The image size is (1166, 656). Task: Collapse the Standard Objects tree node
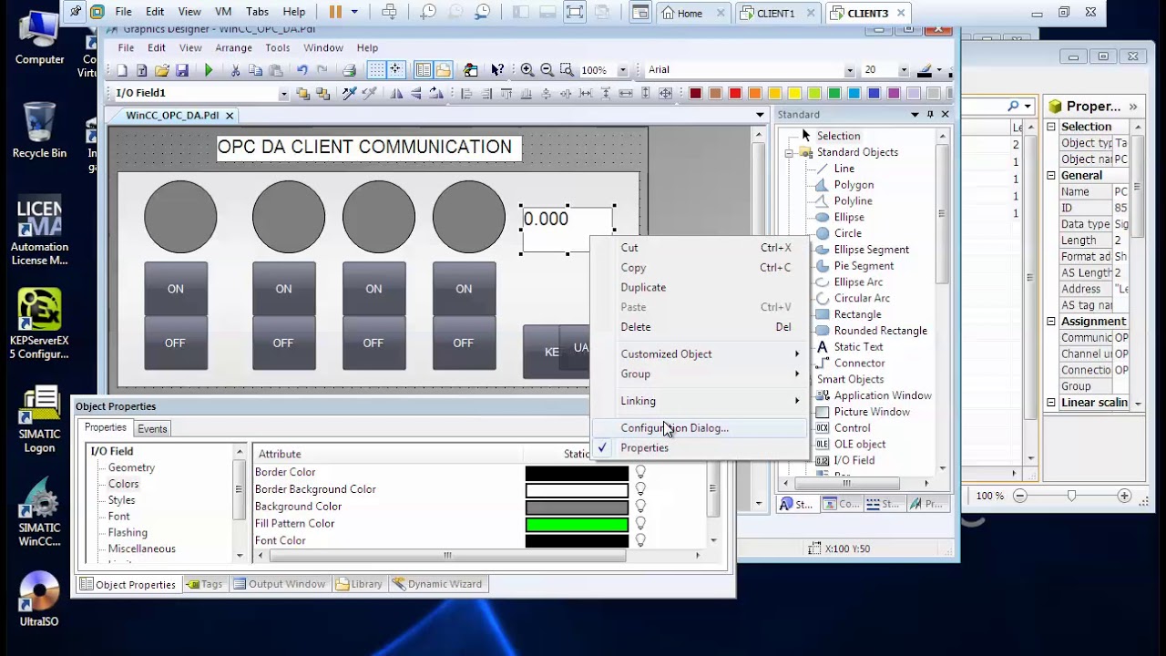[x=789, y=153]
